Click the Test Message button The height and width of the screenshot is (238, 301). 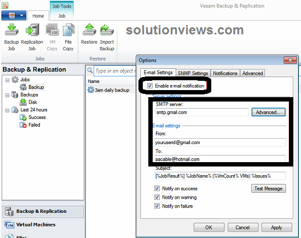[268, 189]
